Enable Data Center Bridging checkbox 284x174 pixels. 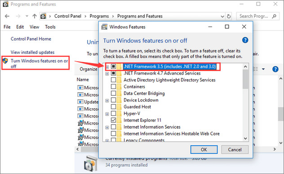(x=113, y=93)
